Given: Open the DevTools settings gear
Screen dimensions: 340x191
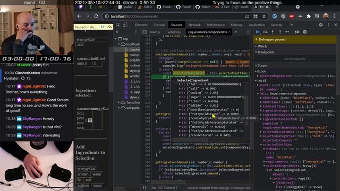Looking at the screenshot, I should [321, 25].
